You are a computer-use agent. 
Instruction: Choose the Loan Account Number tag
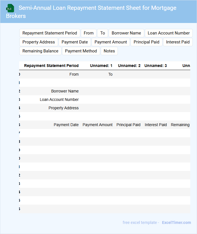(x=169, y=33)
